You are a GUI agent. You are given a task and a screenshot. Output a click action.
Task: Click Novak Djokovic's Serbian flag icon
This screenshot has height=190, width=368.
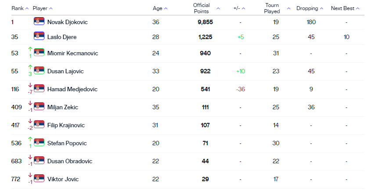[39, 22]
